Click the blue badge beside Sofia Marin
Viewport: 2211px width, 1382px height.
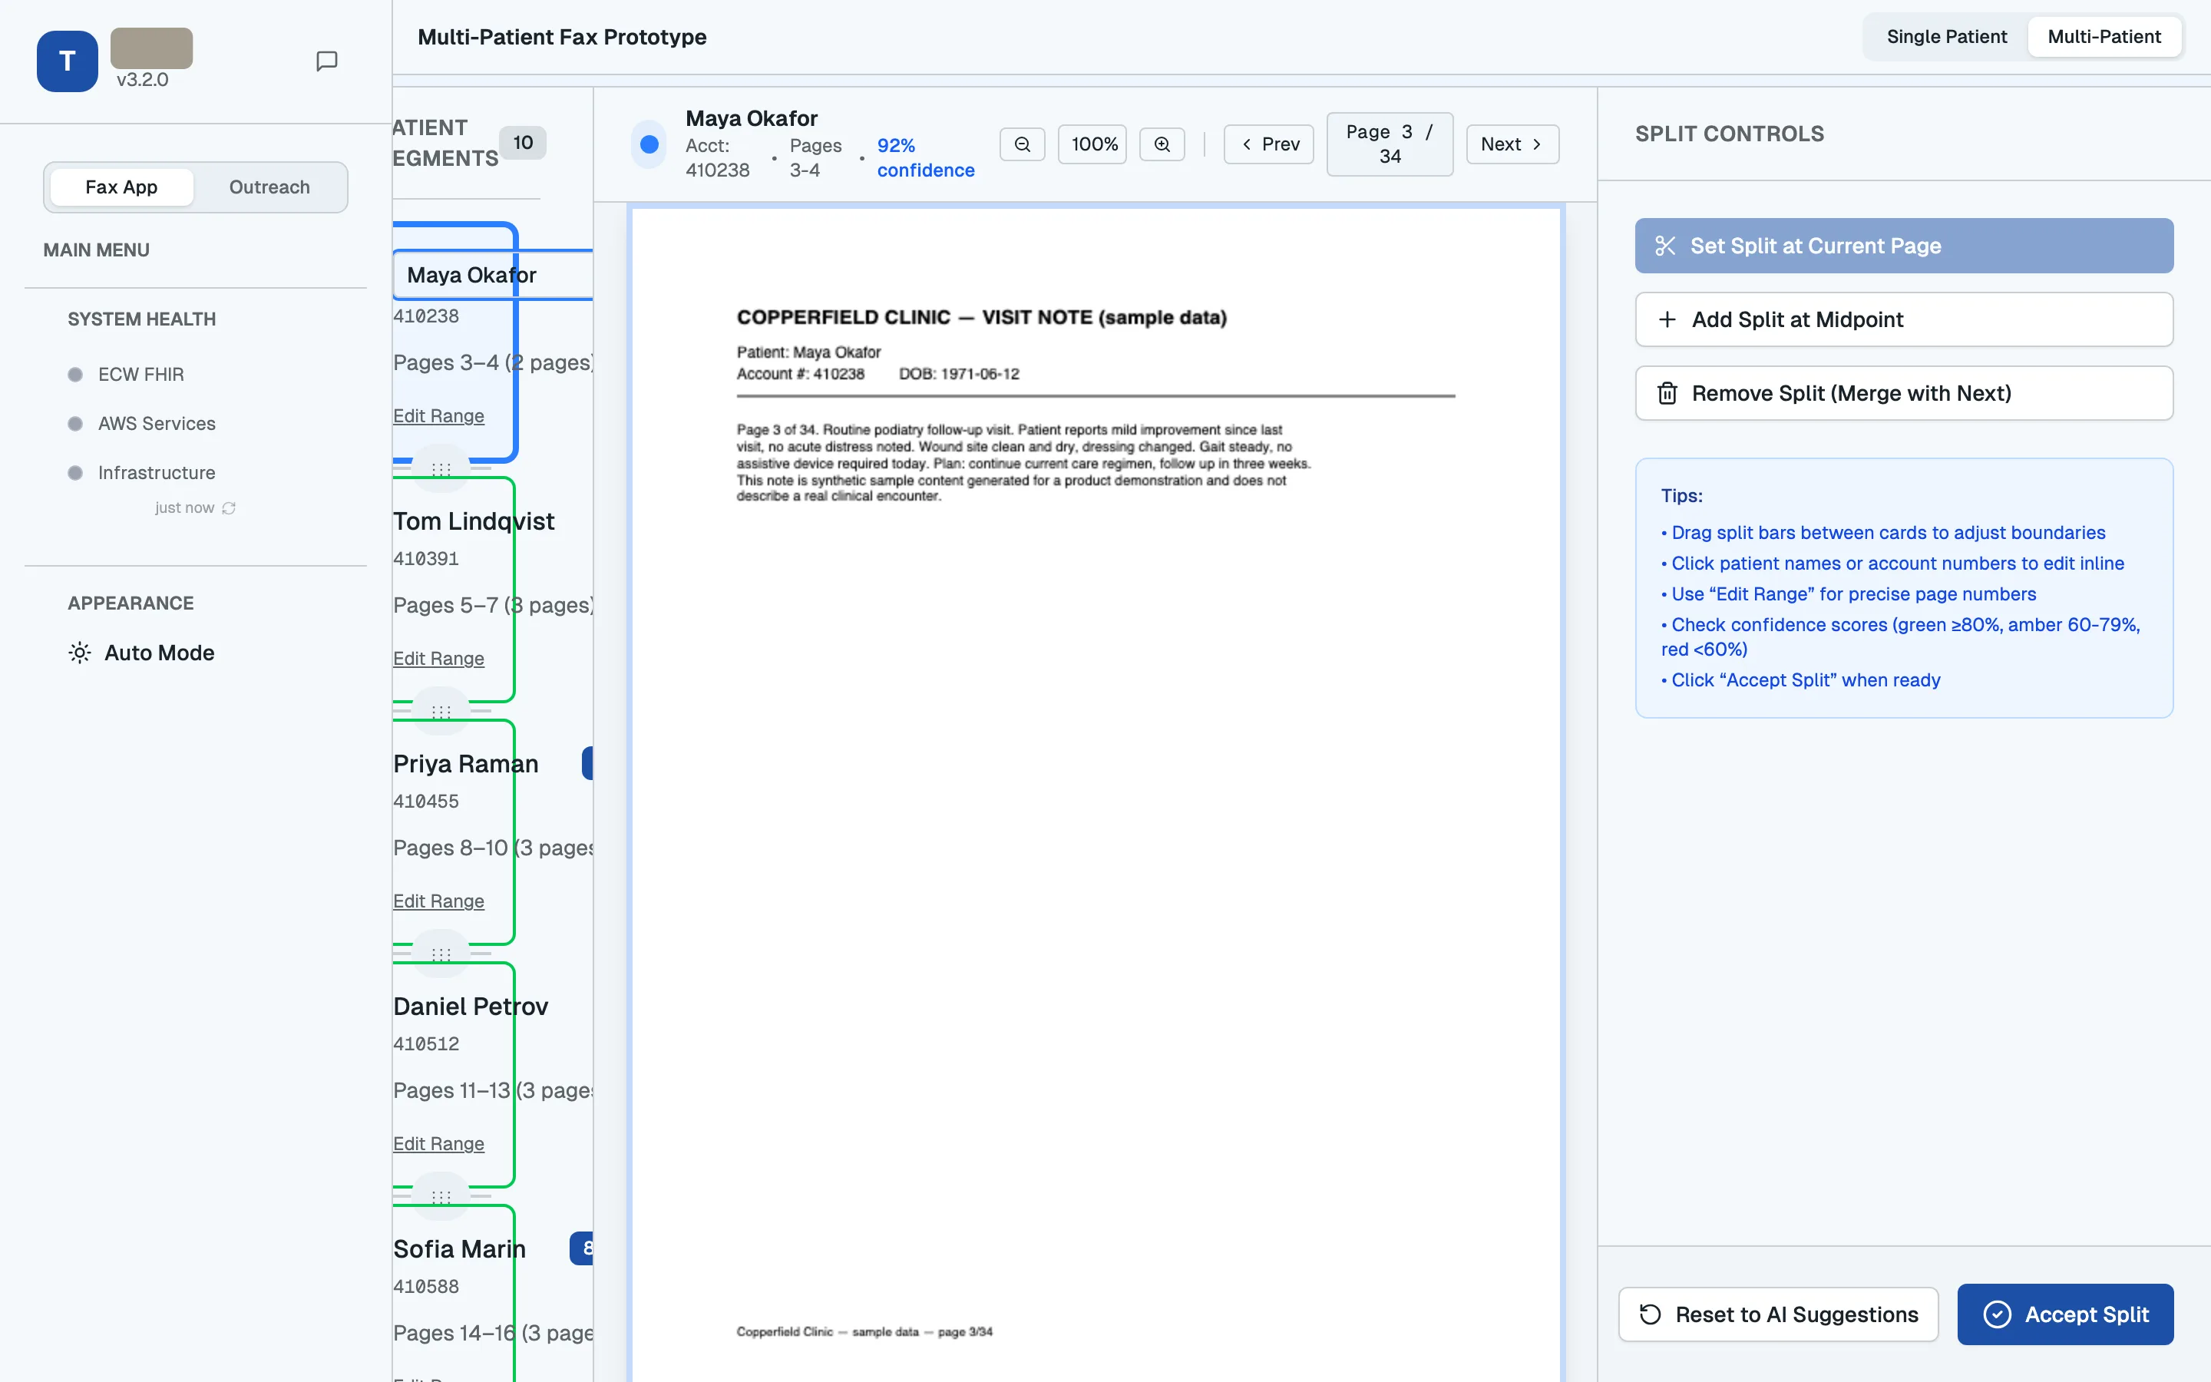click(582, 1248)
